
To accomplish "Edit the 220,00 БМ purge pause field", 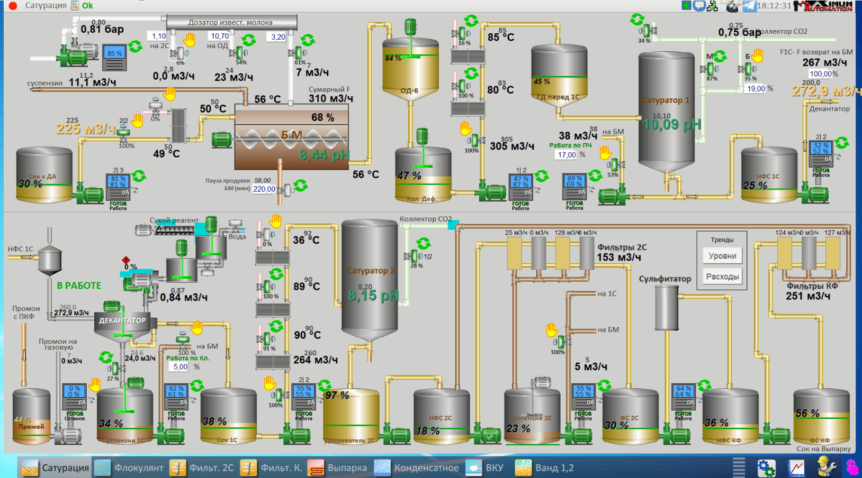I will pos(264,189).
